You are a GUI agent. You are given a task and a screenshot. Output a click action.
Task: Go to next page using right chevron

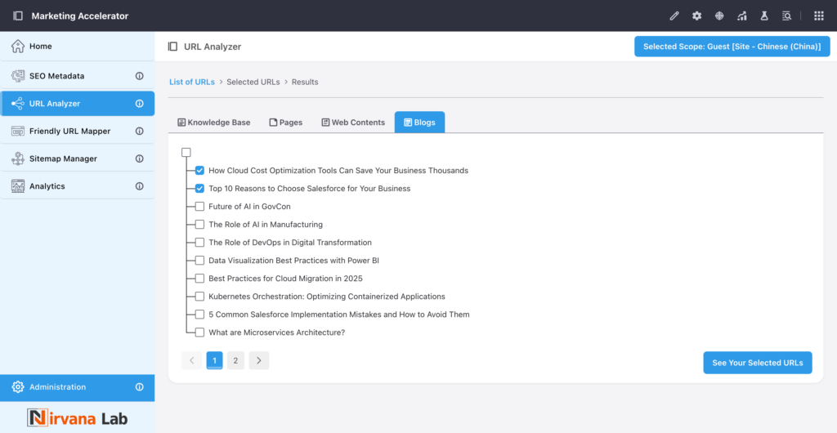258,360
